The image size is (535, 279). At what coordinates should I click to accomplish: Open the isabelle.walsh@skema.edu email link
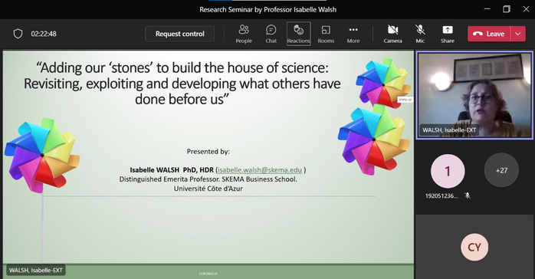(x=260, y=170)
